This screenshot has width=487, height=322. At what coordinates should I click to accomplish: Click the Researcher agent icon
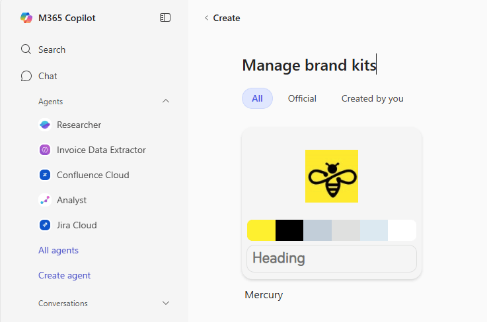45,125
